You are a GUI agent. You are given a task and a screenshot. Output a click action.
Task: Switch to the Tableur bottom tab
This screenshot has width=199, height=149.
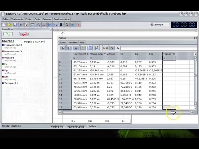[x=92, y=126]
